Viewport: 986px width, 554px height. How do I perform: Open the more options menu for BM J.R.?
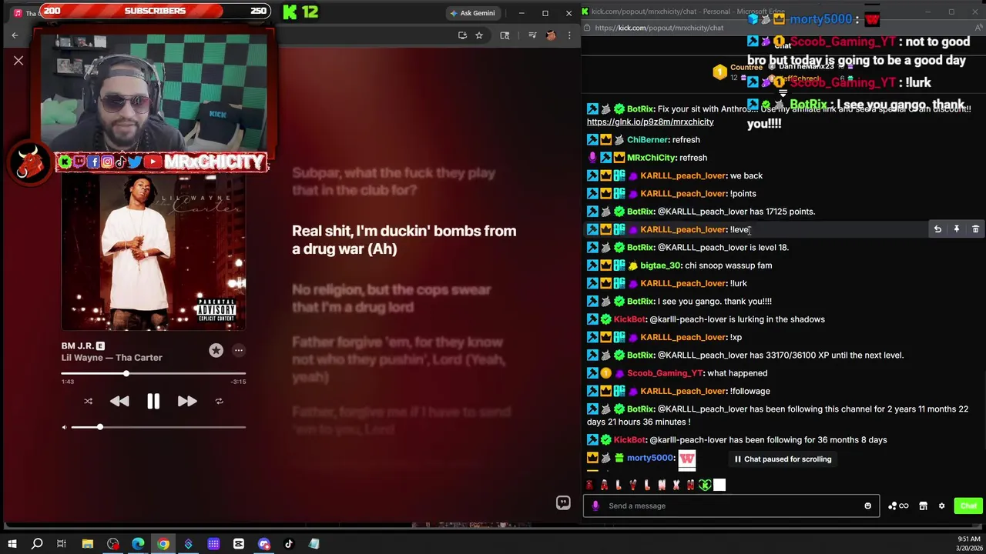pos(239,350)
